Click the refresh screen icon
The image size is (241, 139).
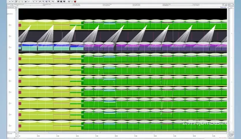pos(69,1)
